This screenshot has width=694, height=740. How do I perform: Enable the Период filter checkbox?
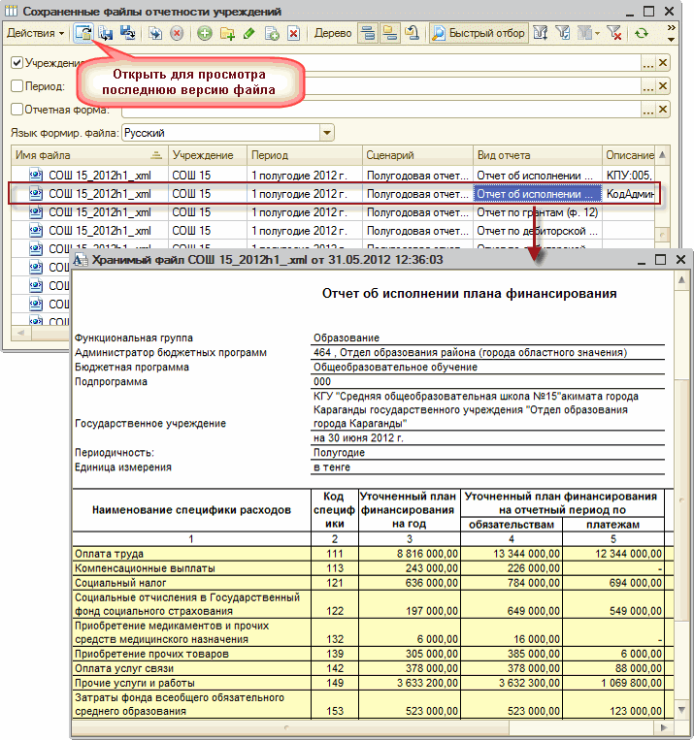coord(17,86)
